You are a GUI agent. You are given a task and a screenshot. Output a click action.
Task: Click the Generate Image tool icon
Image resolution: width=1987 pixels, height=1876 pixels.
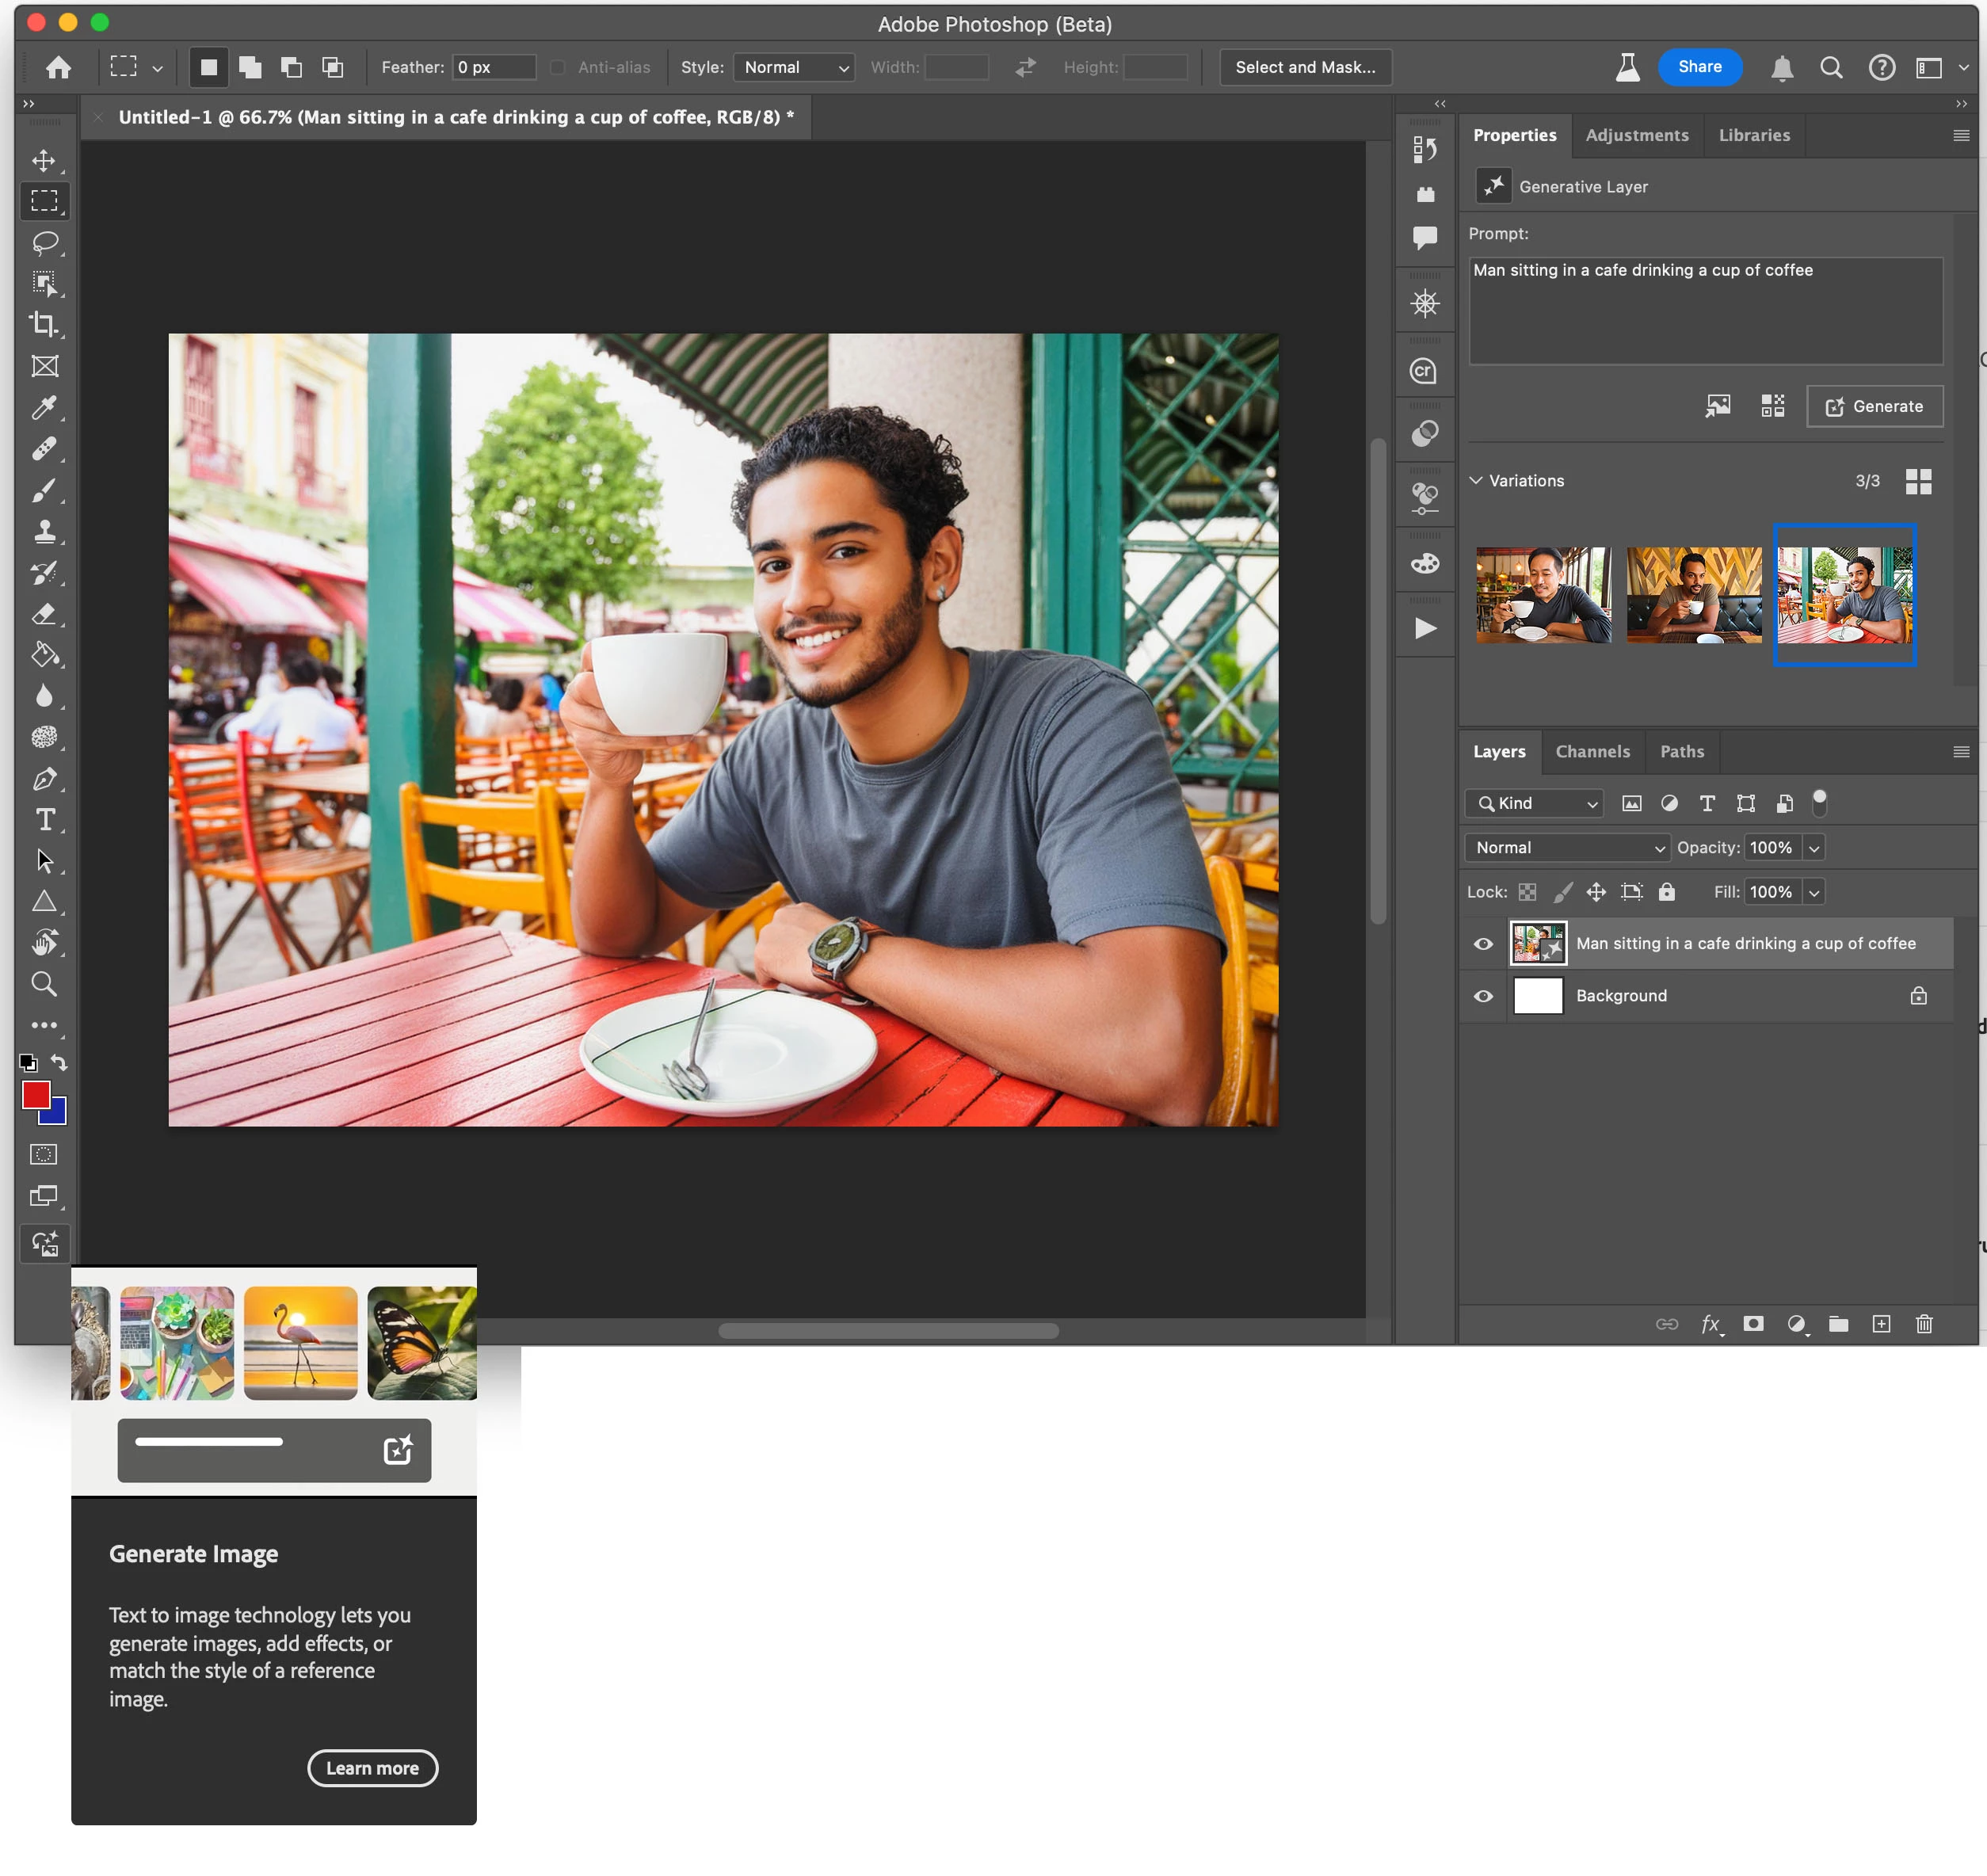coord(44,1244)
